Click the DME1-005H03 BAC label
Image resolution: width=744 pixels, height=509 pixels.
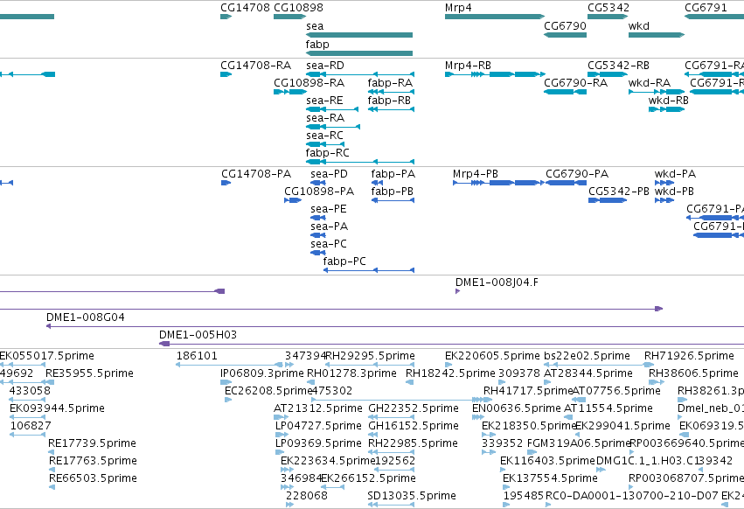click(198, 335)
